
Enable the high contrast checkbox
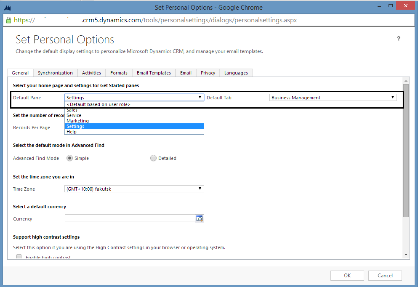click(x=19, y=257)
